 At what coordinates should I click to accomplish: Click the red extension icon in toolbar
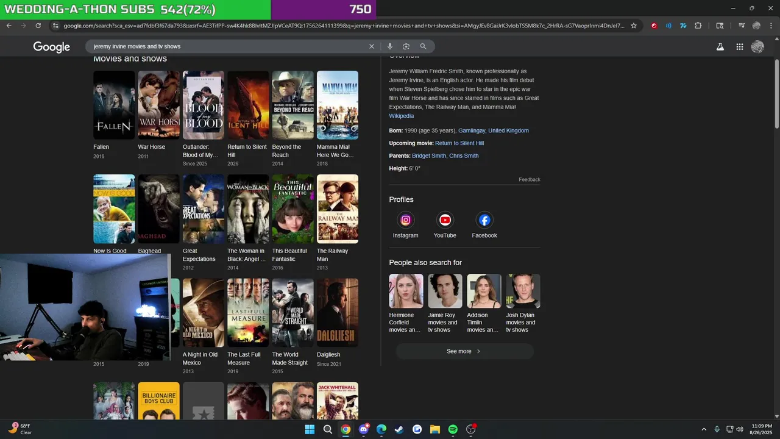point(654,26)
